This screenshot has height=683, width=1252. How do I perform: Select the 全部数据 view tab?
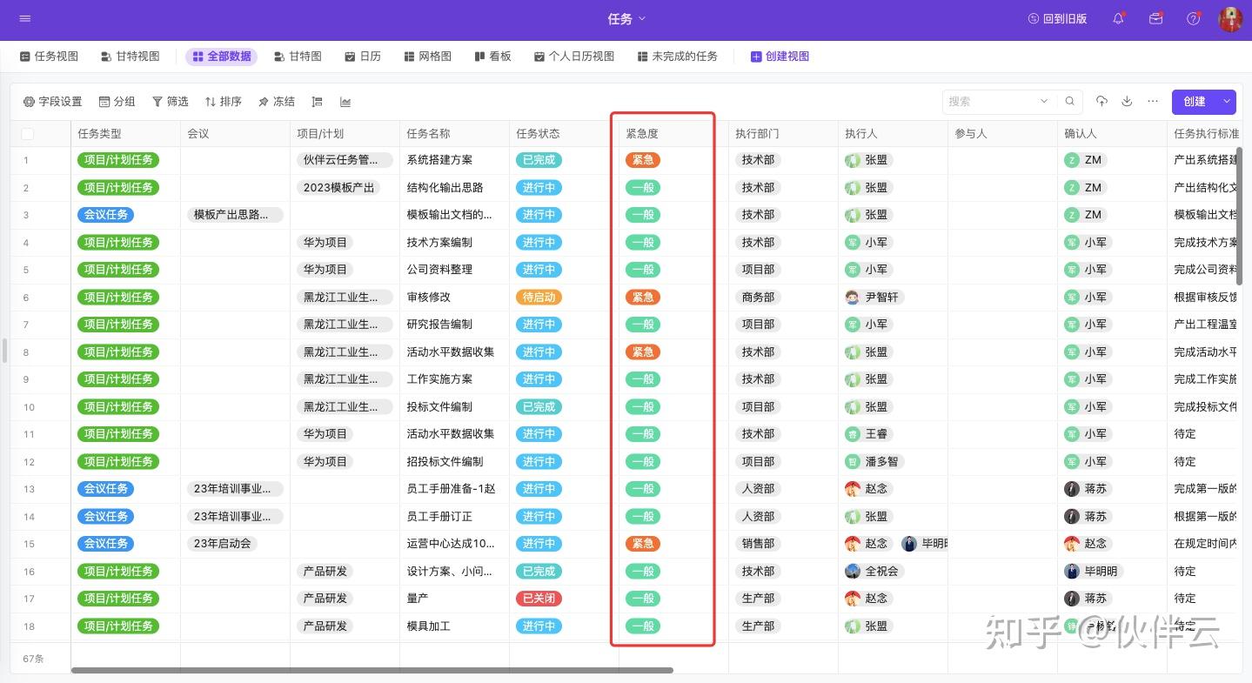tap(222, 57)
